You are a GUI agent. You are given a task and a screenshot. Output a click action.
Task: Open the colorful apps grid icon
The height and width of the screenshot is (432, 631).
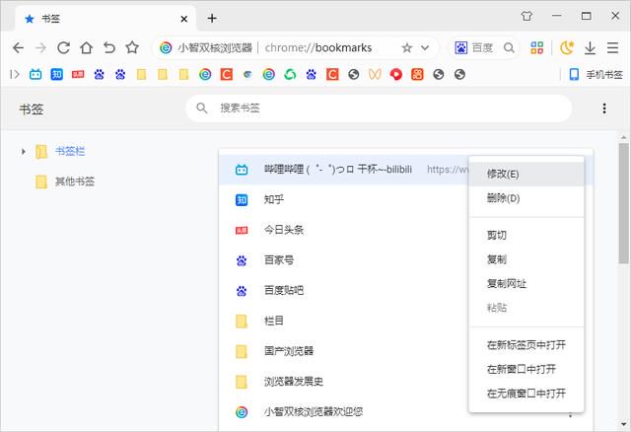click(x=536, y=48)
